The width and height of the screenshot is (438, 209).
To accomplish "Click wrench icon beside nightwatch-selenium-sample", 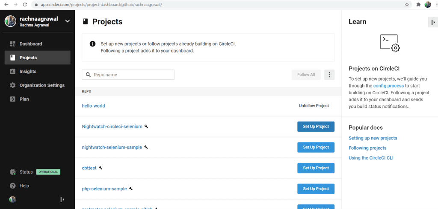I will pyautogui.click(x=146, y=147).
